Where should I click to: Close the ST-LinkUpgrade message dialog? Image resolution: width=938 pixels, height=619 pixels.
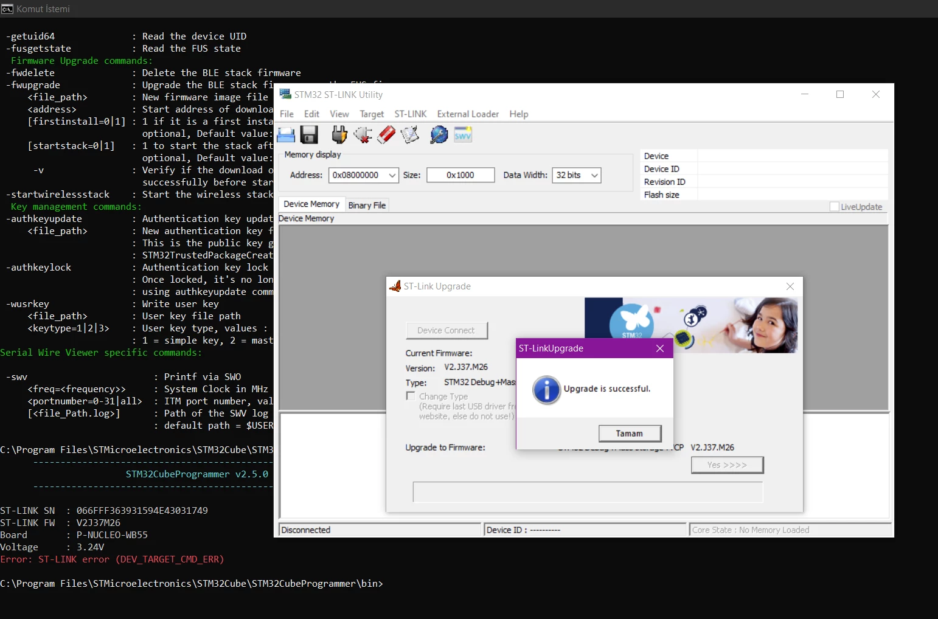[660, 348]
